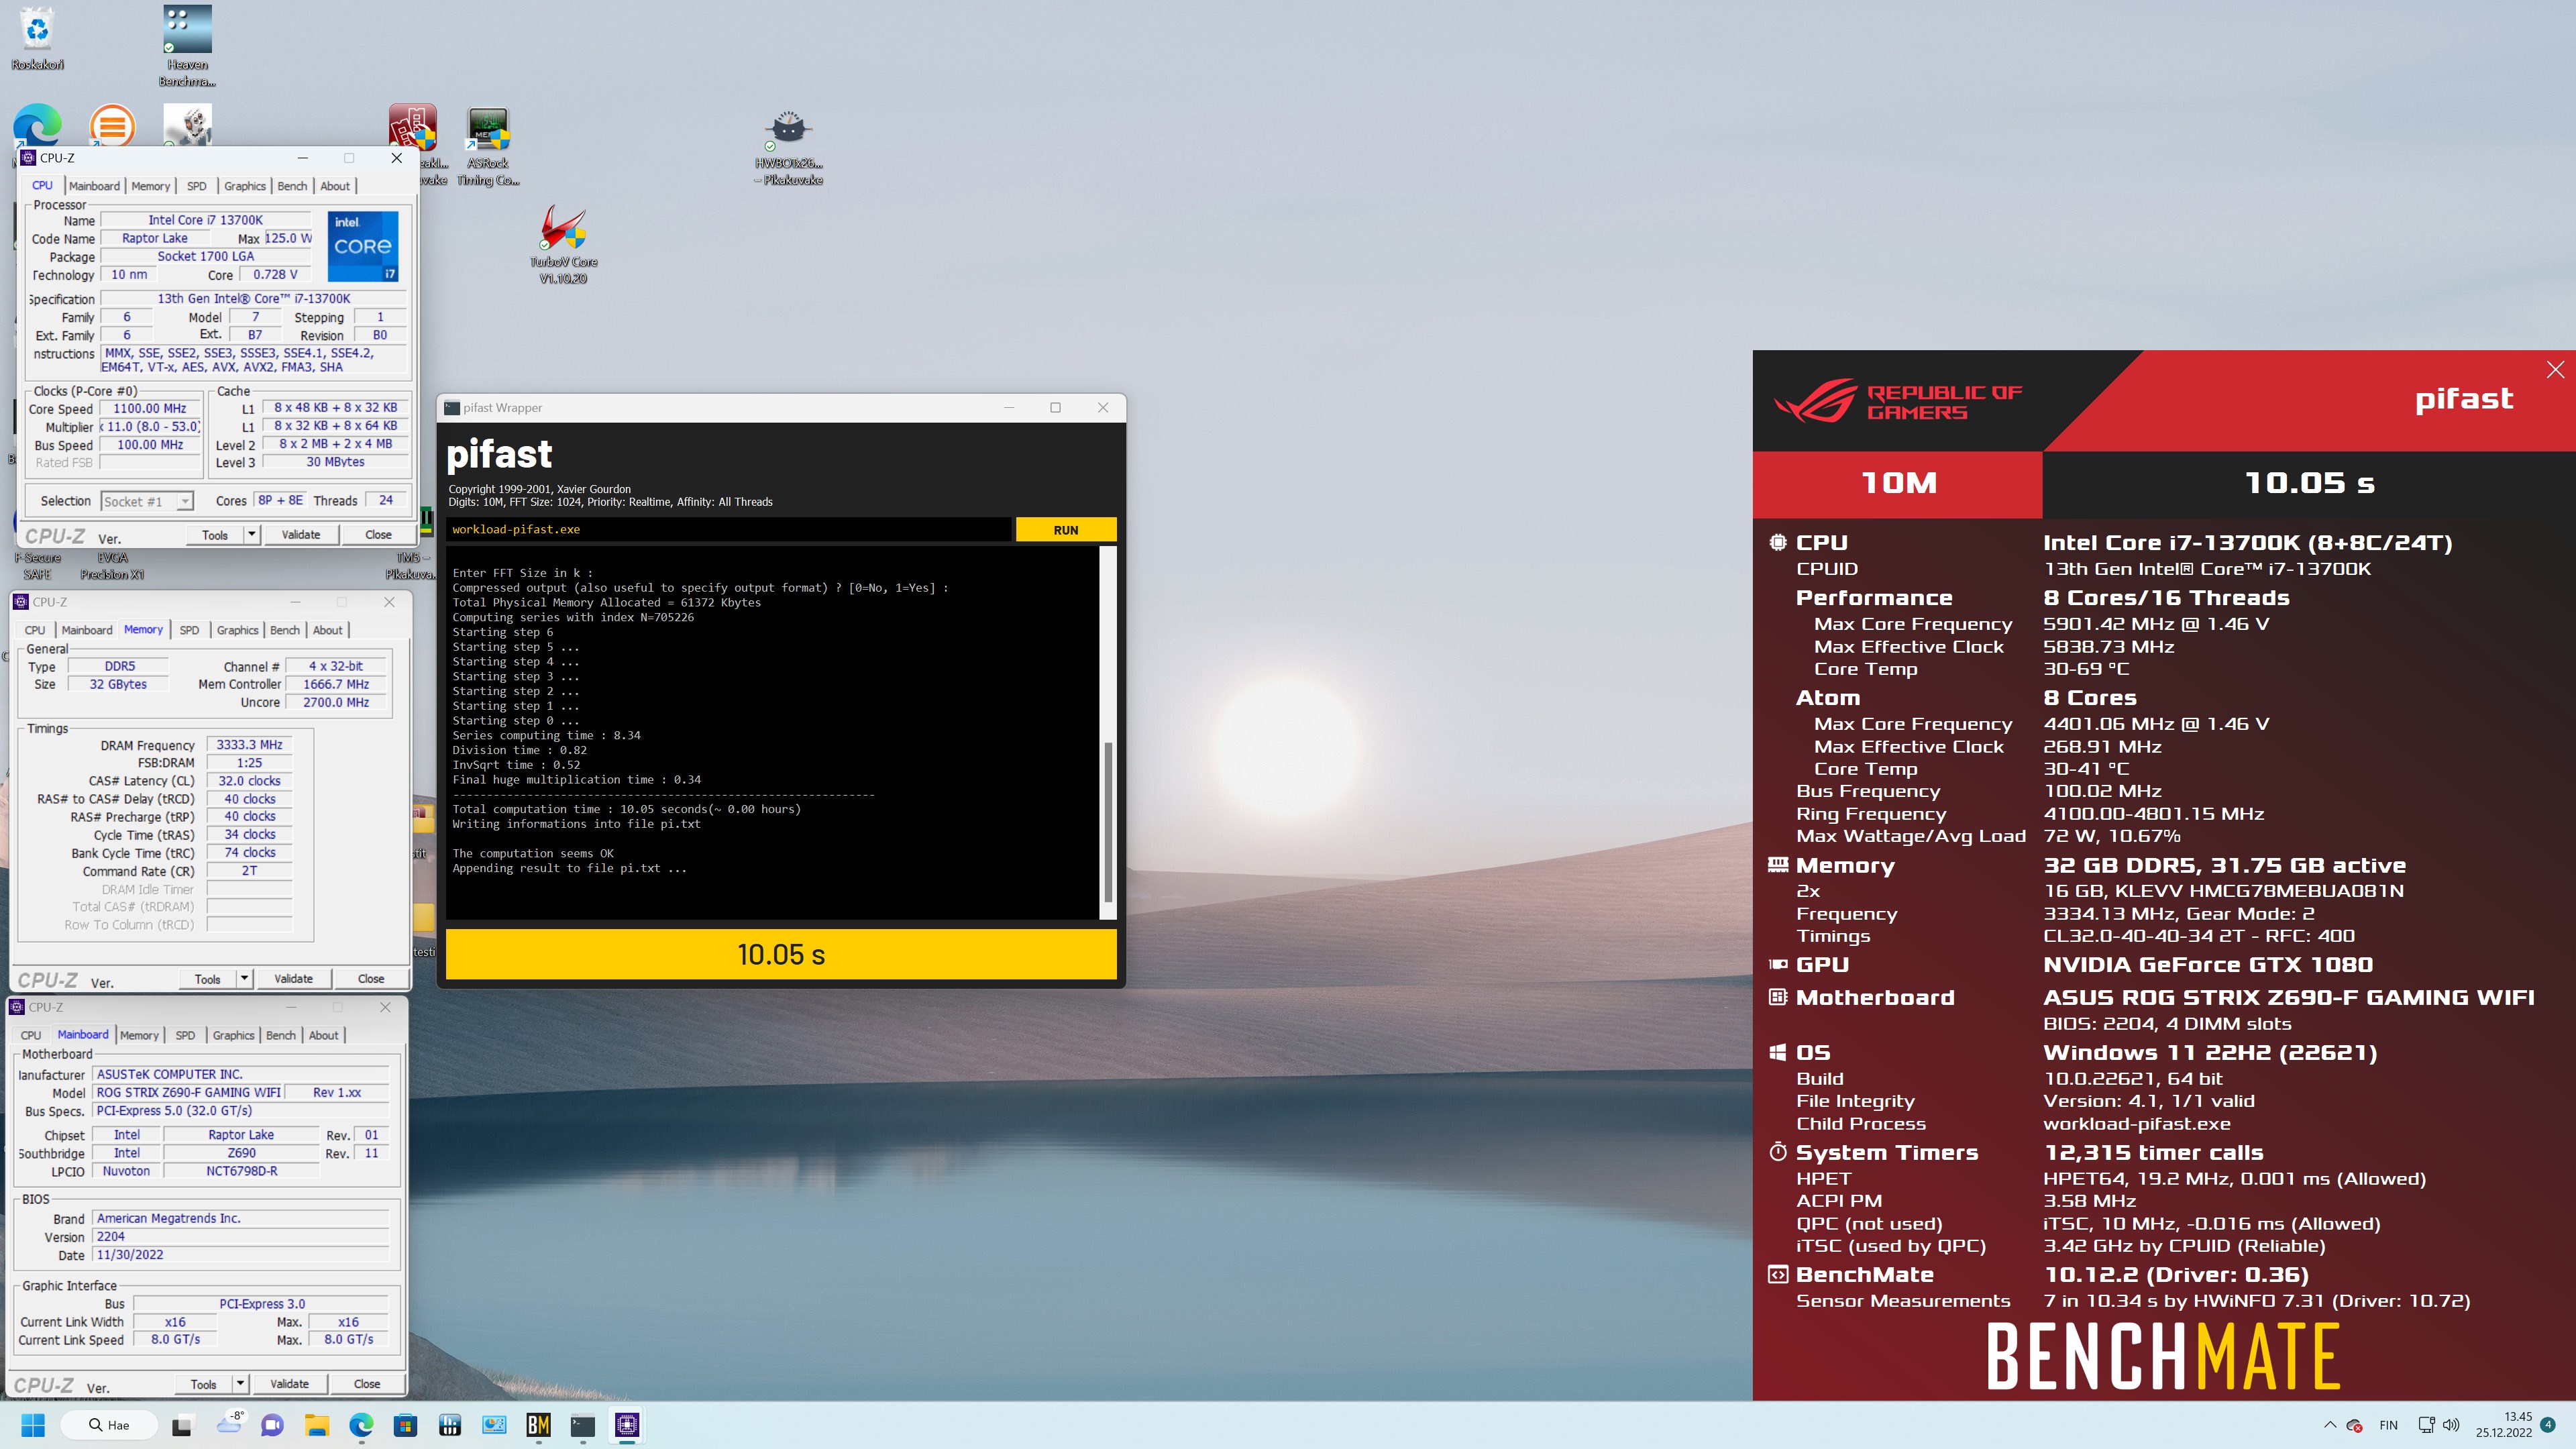Image resolution: width=2576 pixels, height=1449 pixels.
Task: Expand Tools dropdown arrow in CPU tab window
Action: (252, 535)
